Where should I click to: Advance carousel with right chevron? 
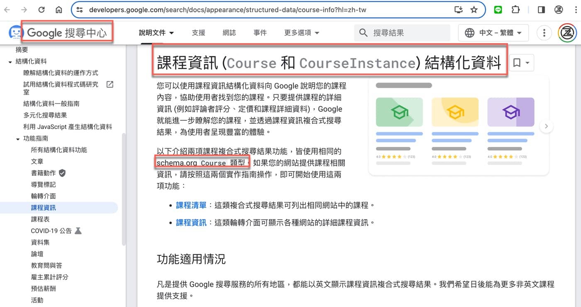coord(546,126)
